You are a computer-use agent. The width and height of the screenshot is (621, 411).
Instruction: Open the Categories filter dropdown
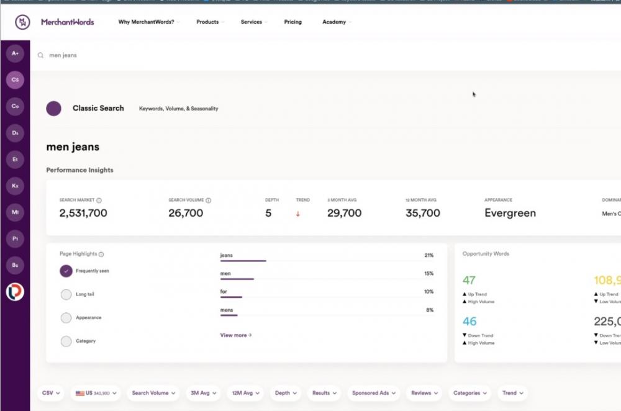pos(469,393)
